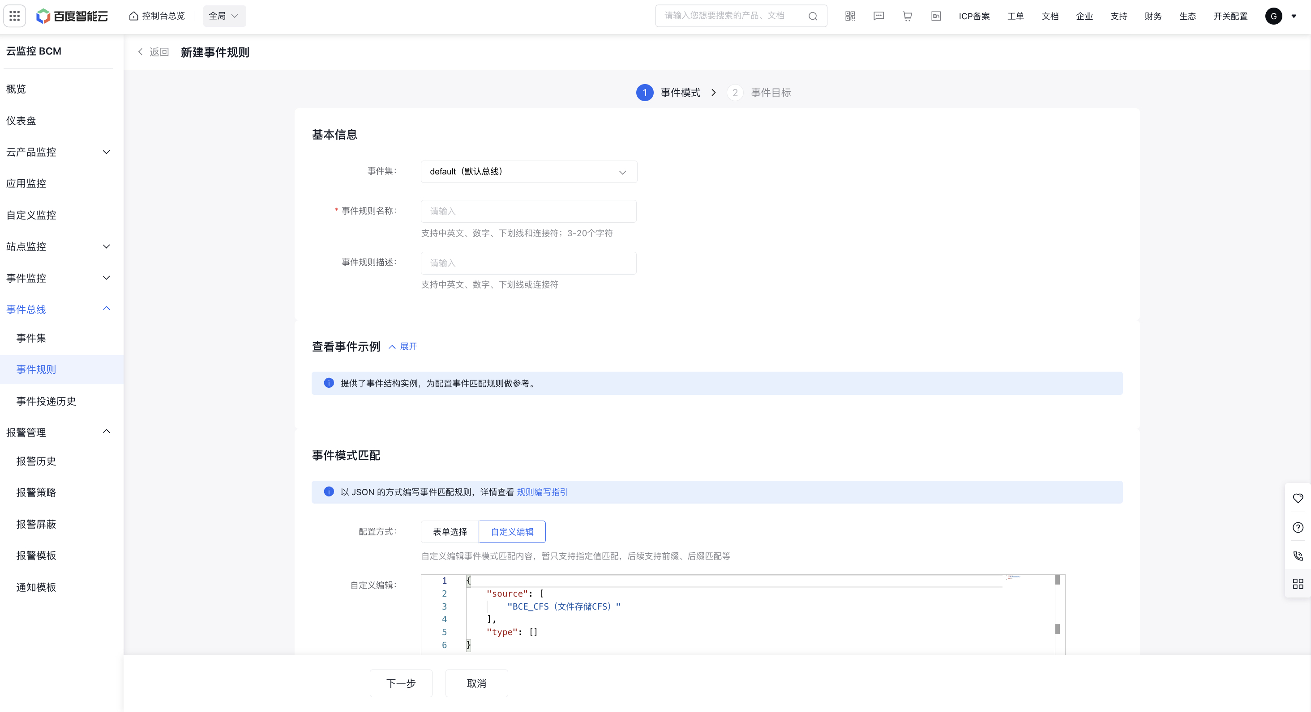Click the Baidu AI Cloud logo
Image resolution: width=1311 pixels, height=712 pixels.
[x=72, y=16]
